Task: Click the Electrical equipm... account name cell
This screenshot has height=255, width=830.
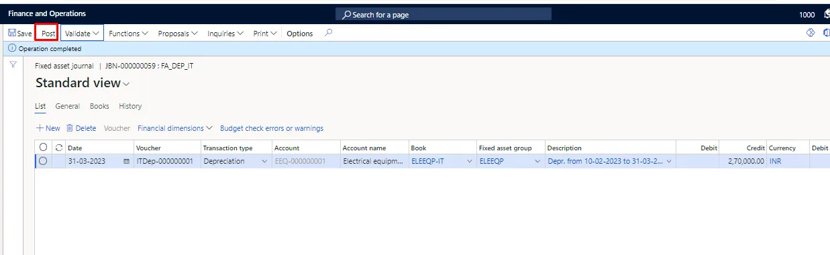Action: (374, 161)
